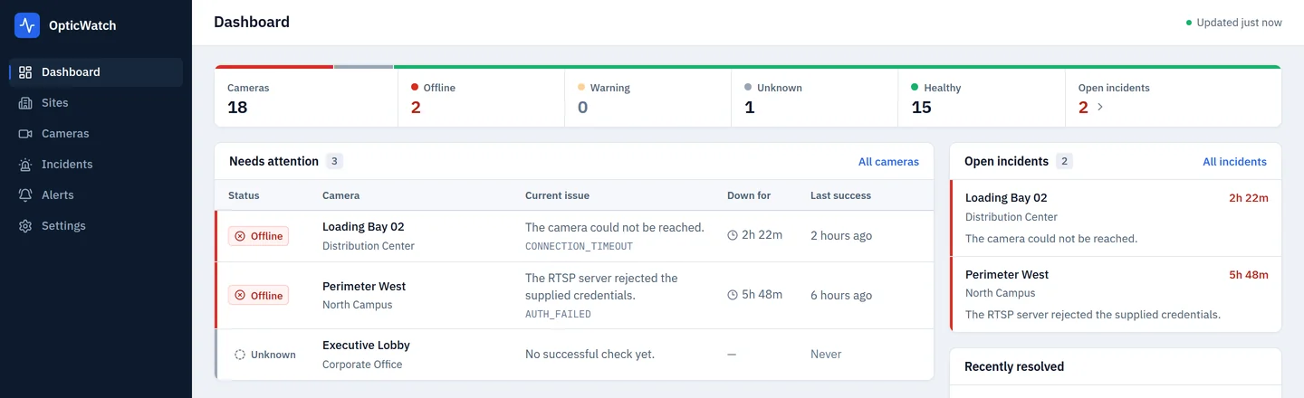Click the 'Never' last success cell
The image size is (1304, 398).
point(826,355)
